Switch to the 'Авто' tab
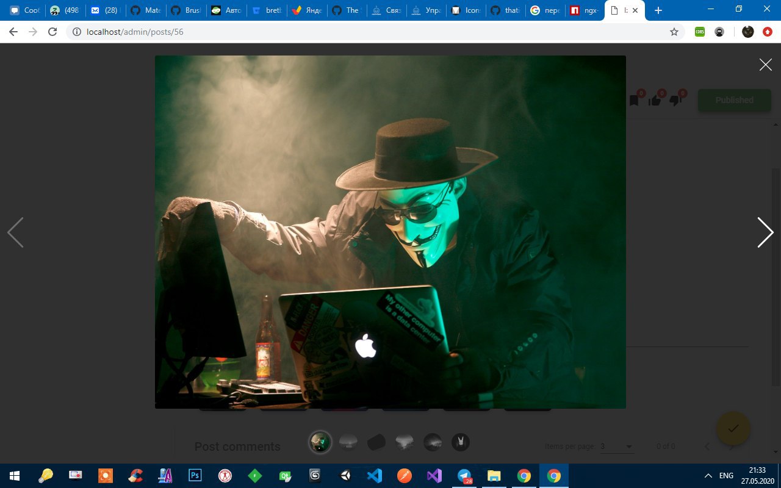 click(226, 10)
